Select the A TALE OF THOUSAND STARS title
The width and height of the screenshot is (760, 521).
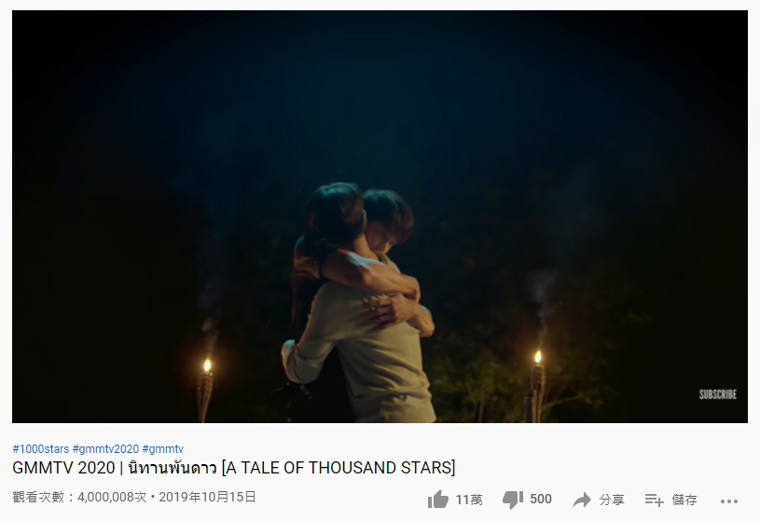339,468
